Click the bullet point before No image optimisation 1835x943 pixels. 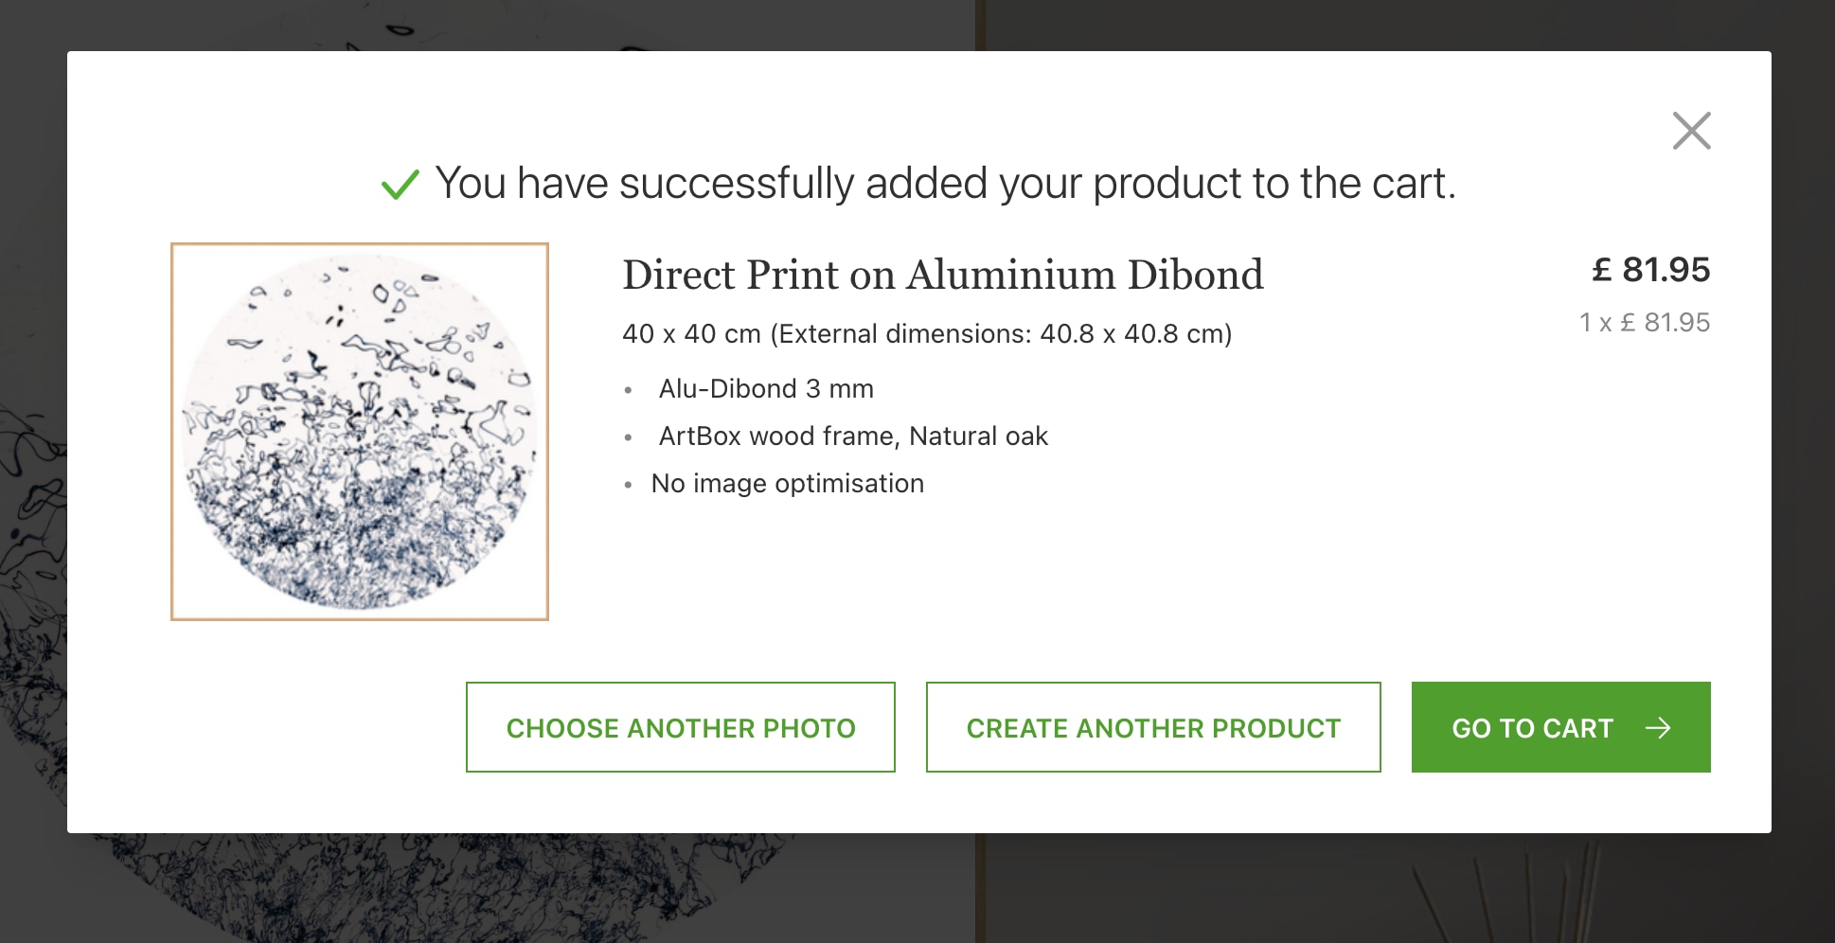pyautogui.click(x=628, y=485)
